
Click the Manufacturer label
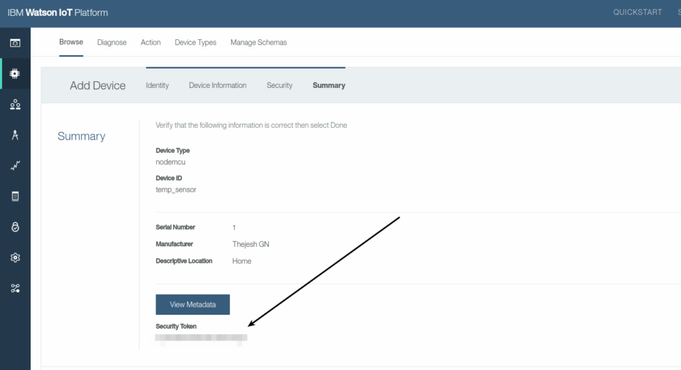pos(174,244)
